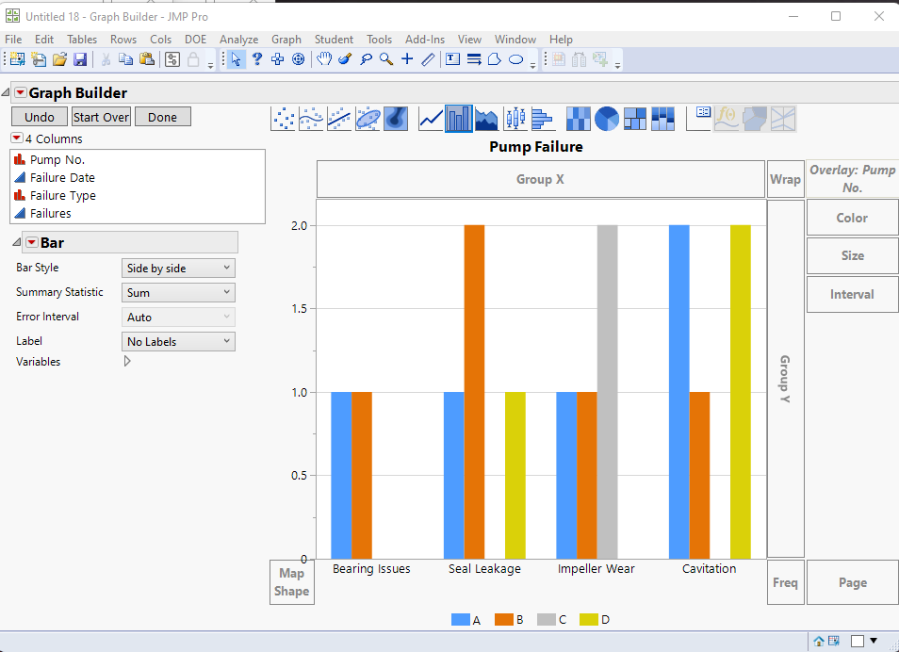899x652 pixels.
Task: Open the Graph menu
Action: coord(286,39)
